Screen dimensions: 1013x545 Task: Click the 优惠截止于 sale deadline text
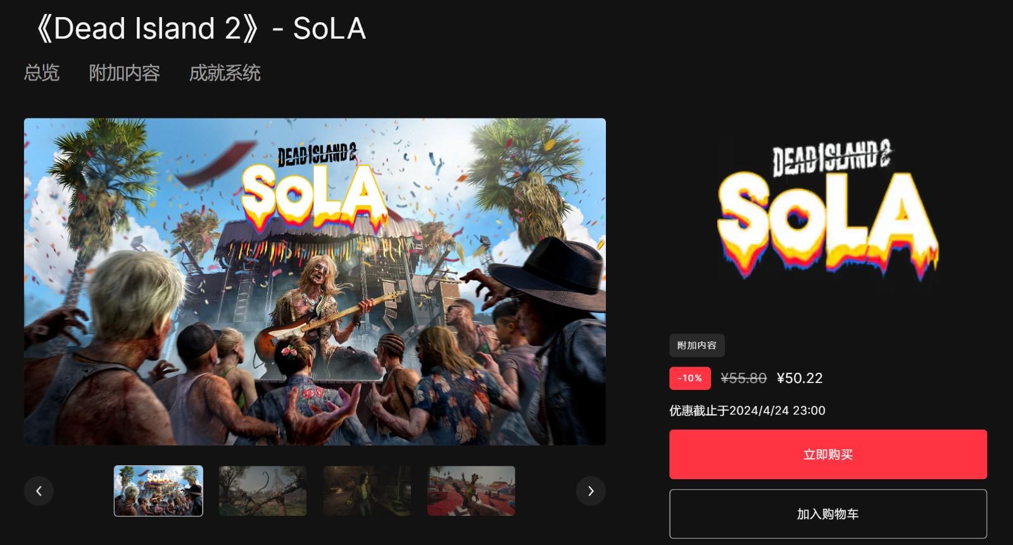tap(747, 410)
